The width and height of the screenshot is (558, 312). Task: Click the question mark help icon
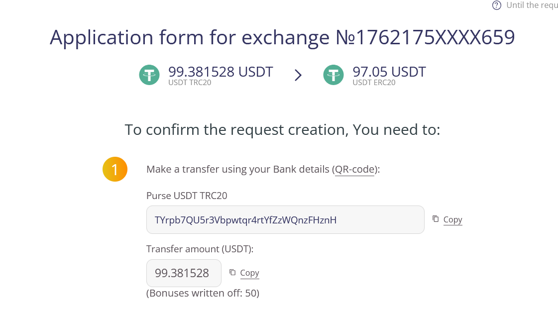coord(496,5)
